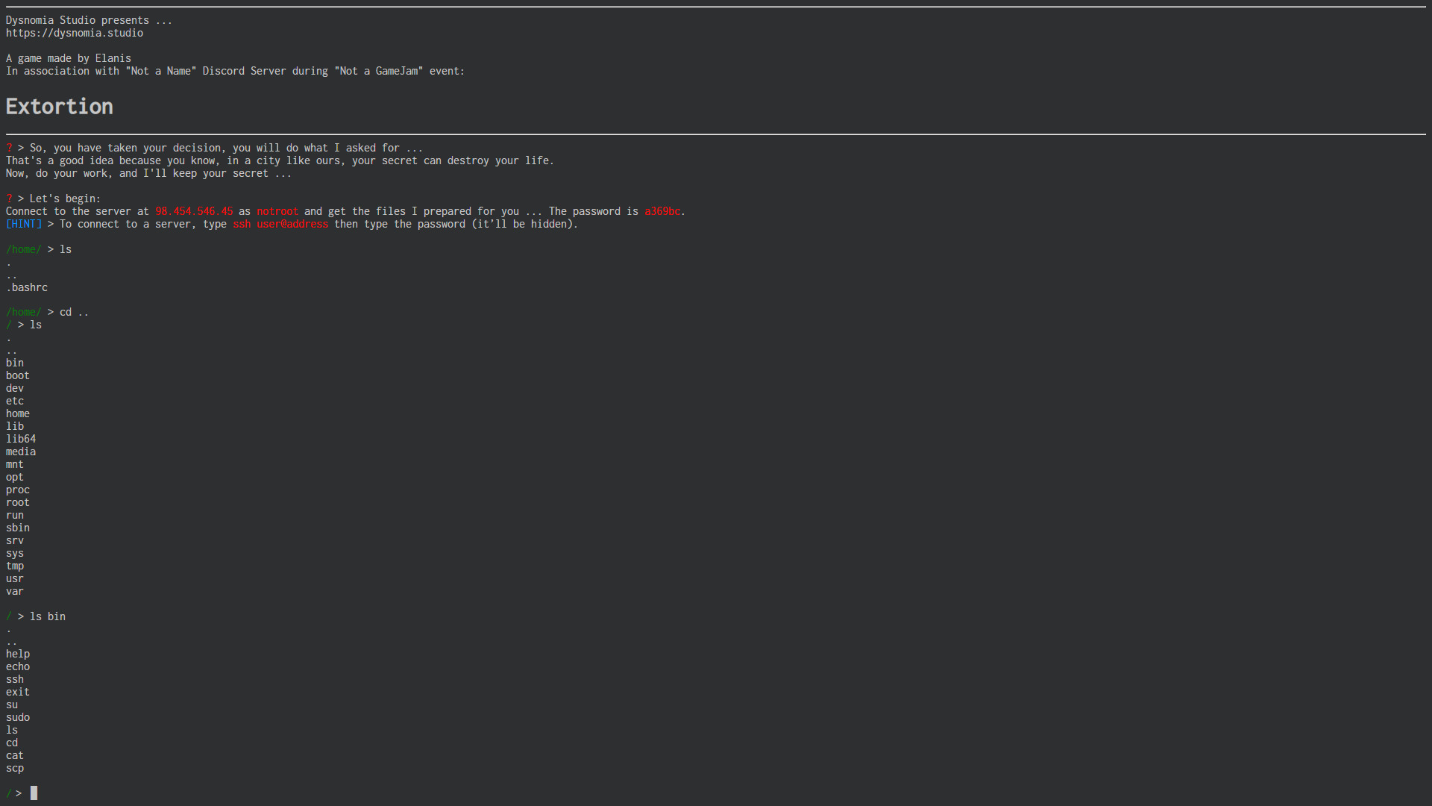Click the var directory entry
The height and width of the screenshot is (806, 1432).
[x=15, y=591]
